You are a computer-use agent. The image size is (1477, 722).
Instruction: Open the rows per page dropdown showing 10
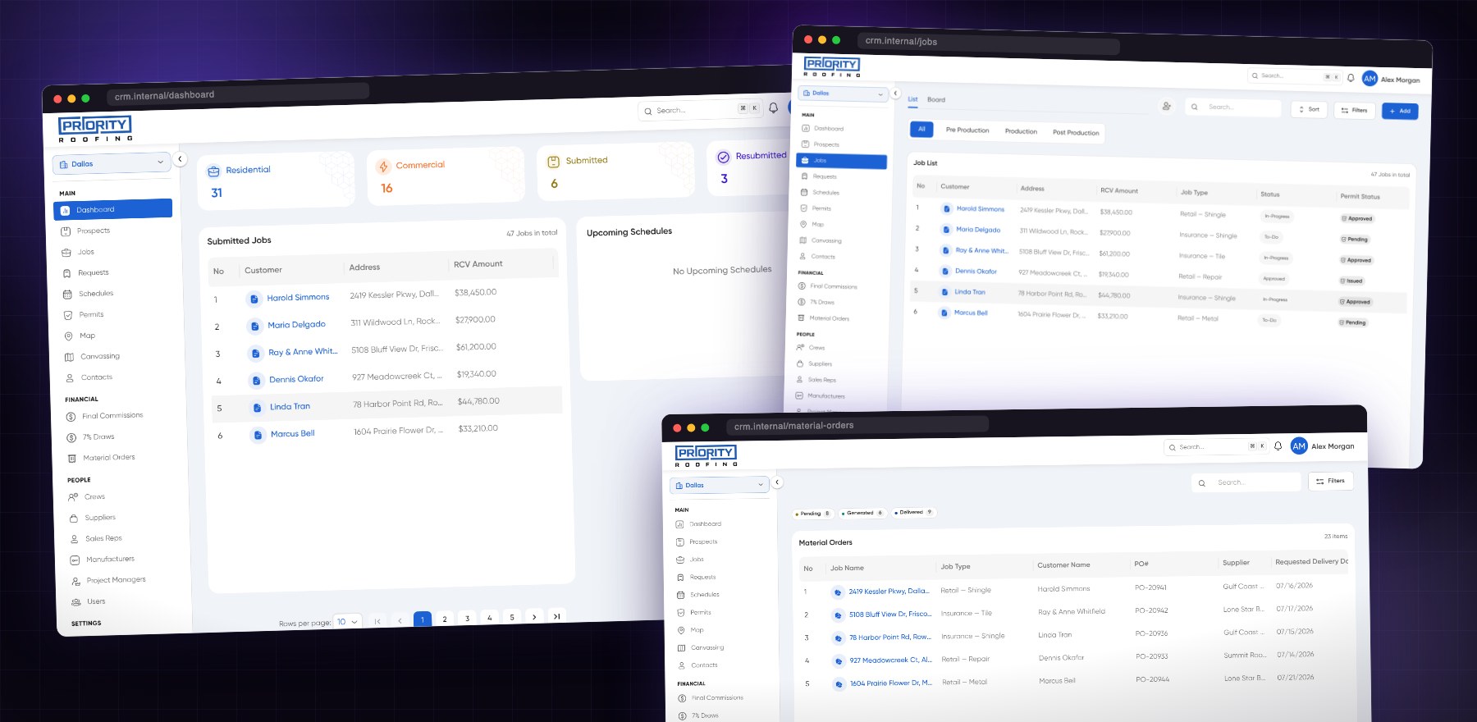click(348, 622)
